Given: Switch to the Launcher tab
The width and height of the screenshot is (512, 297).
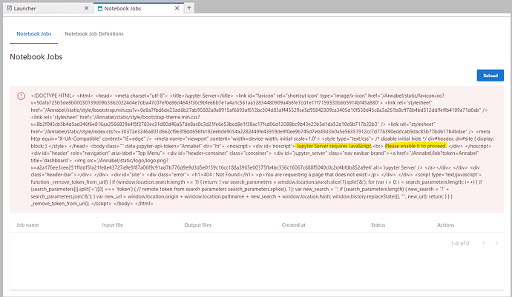Looking at the screenshot, I should point(47,8).
